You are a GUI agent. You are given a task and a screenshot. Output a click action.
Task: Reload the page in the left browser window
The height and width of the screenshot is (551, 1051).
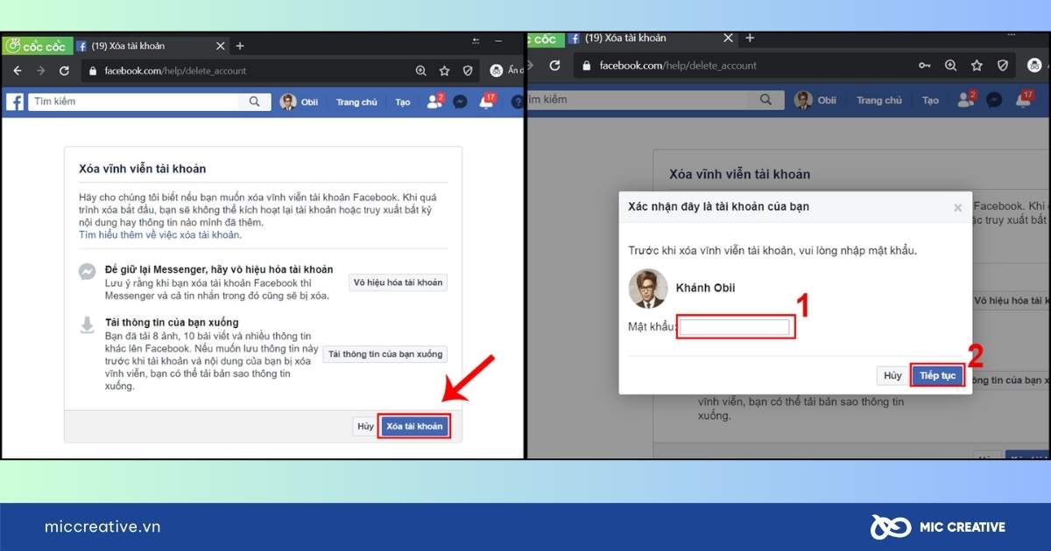[x=64, y=71]
